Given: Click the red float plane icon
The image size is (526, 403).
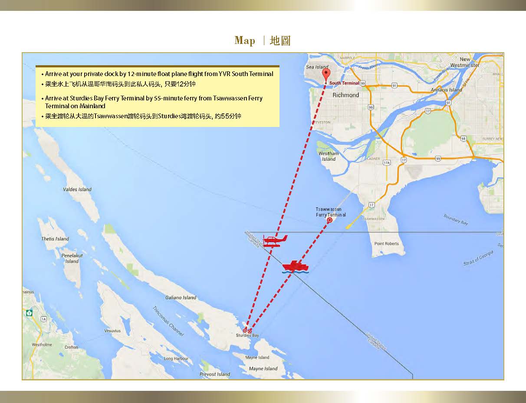Looking at the screenshot, I should 274,240.
